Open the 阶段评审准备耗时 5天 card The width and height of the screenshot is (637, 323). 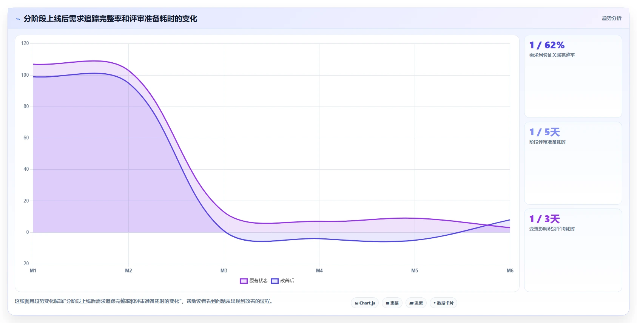573,163
